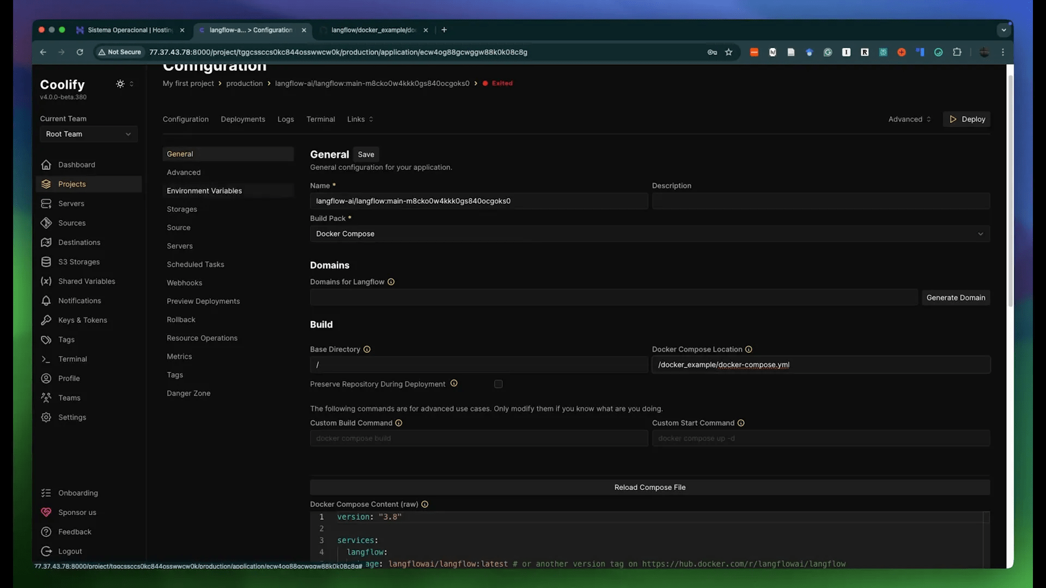Click the production breadcrumb link
The image size is (1046, 588).
click(244, 83)
